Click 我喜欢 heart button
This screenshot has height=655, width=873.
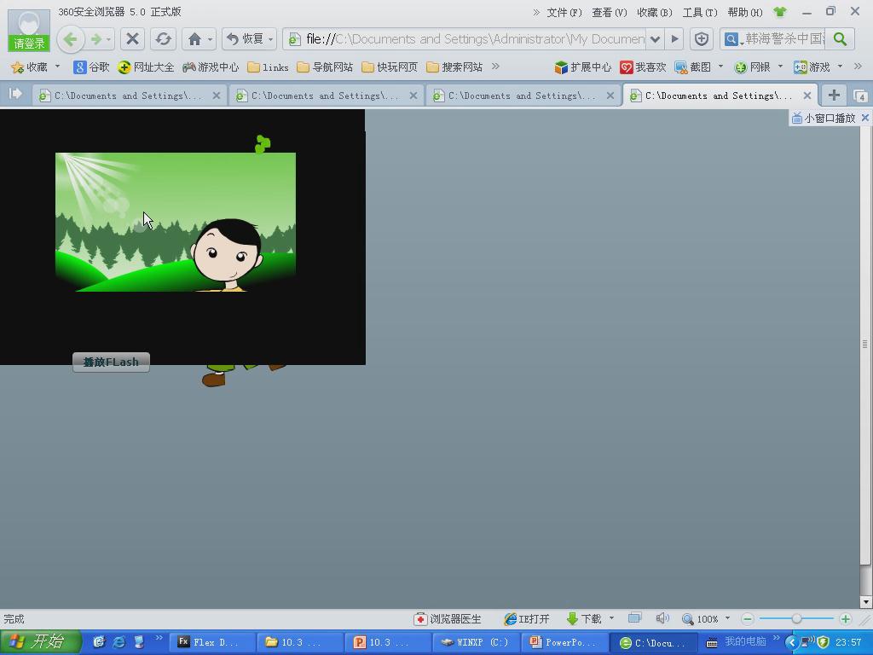tap(643, 67)
